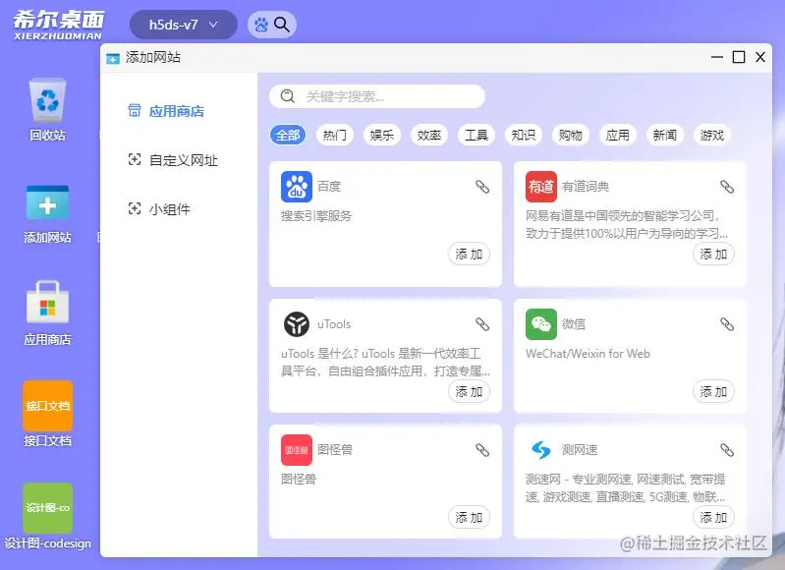Click the 添加网站 window title icon
Viewport: 785px width, 570px height.
pos(113,58)
